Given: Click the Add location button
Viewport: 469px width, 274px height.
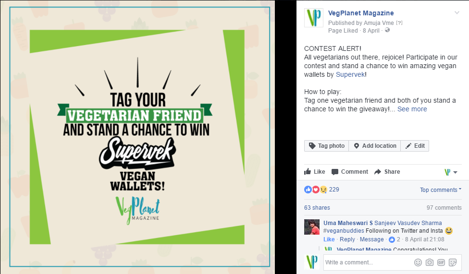Looking at the screenshot, I should [x=375, y=146].
